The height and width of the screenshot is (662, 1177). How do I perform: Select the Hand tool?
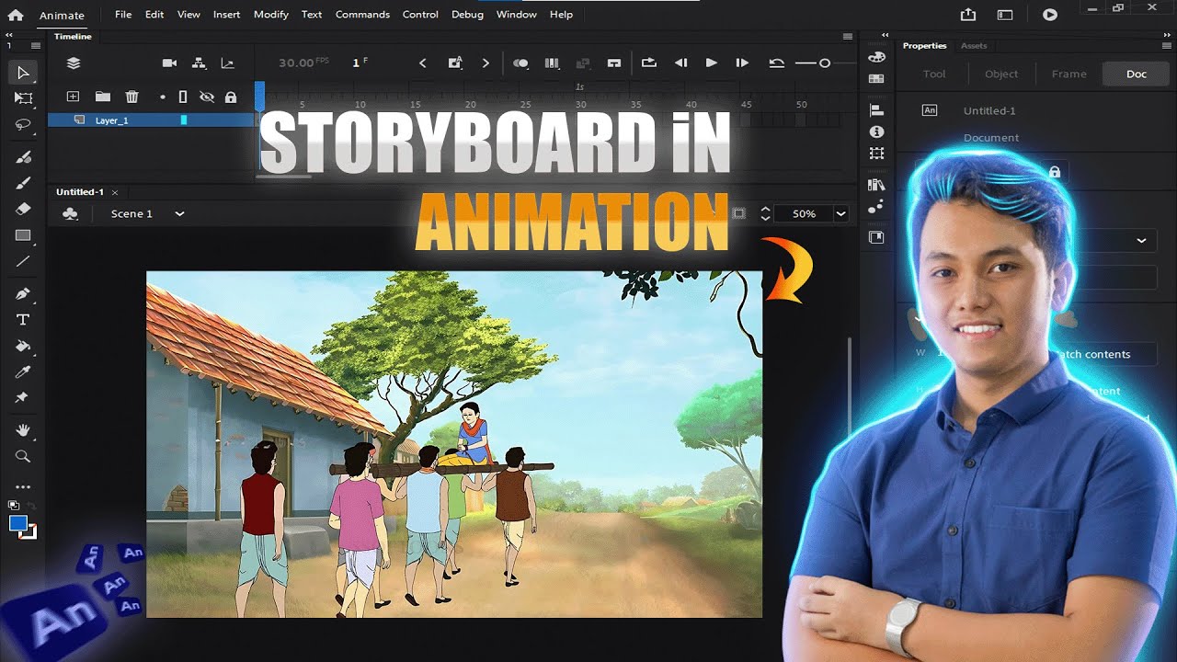click(23, 430)
